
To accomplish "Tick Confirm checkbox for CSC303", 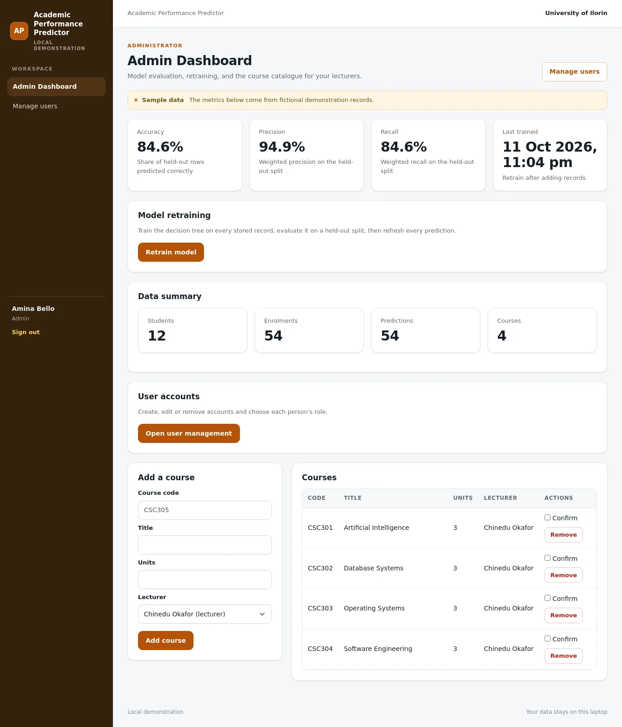I will pos(547,598).
